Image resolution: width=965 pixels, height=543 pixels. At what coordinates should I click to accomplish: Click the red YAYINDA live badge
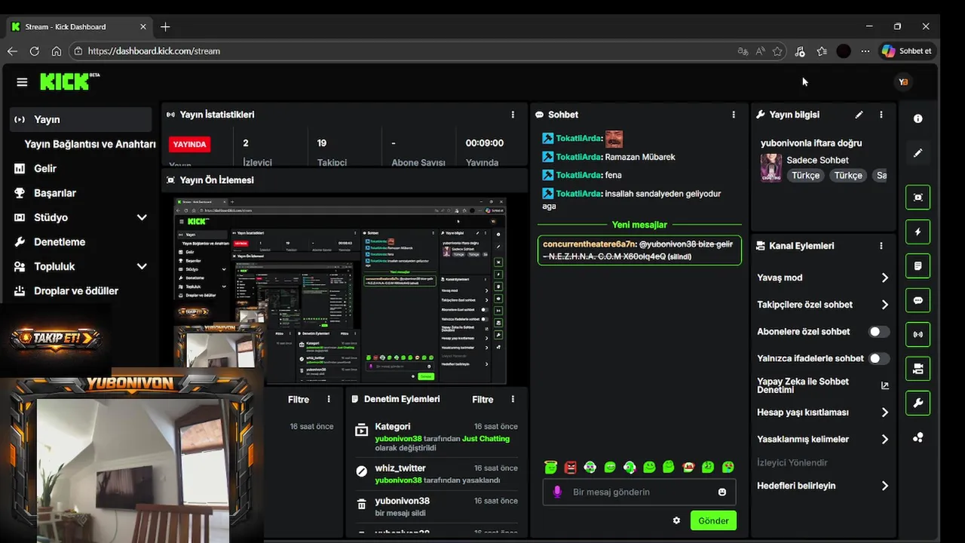189,144
